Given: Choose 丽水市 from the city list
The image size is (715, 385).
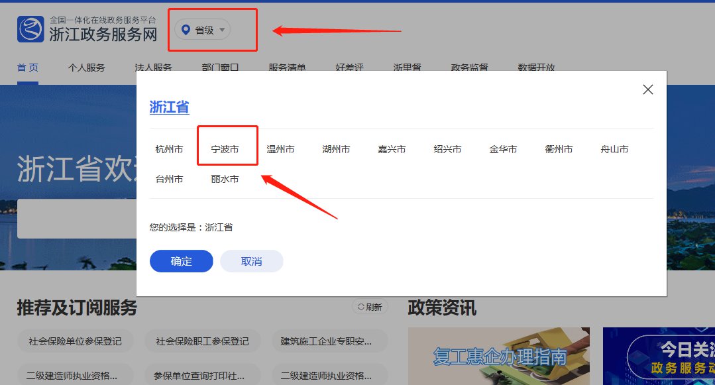Looking at the screenshot, I should pos(225,179).
